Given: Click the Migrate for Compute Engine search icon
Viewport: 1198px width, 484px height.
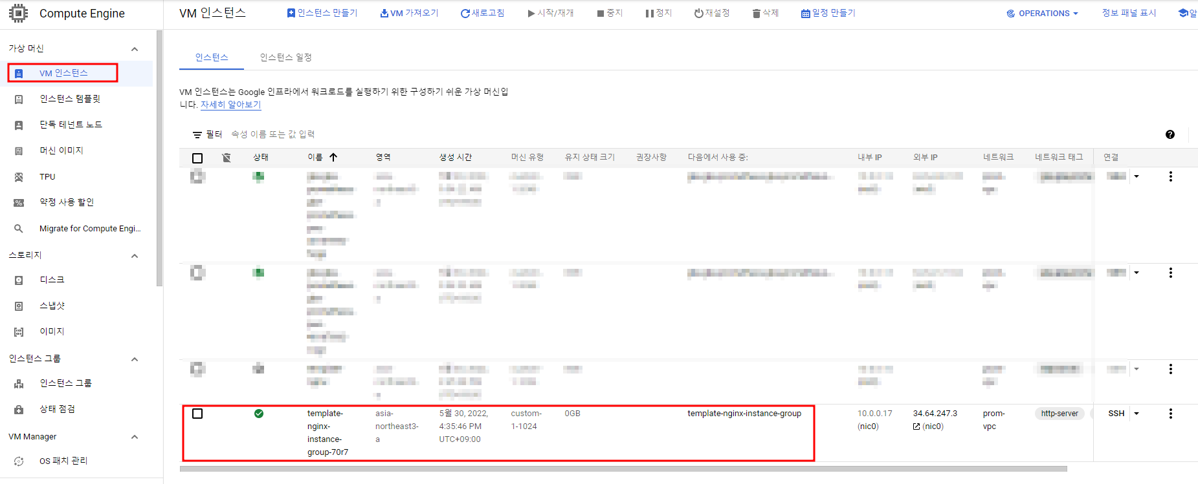Looking at the screenshot, I should coord(19,228).
